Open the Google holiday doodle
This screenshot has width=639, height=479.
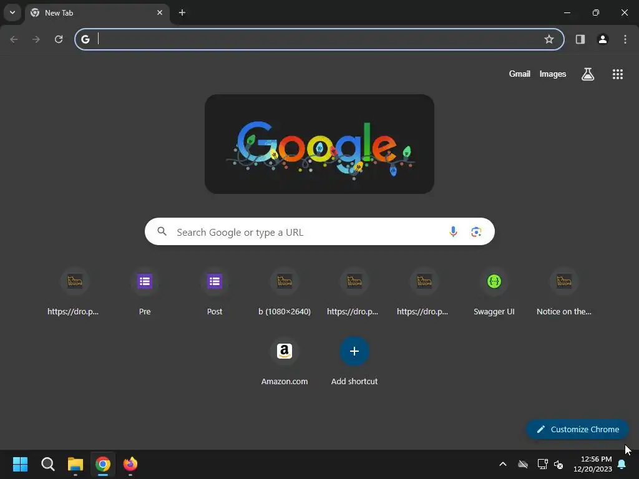pos(319,144)
